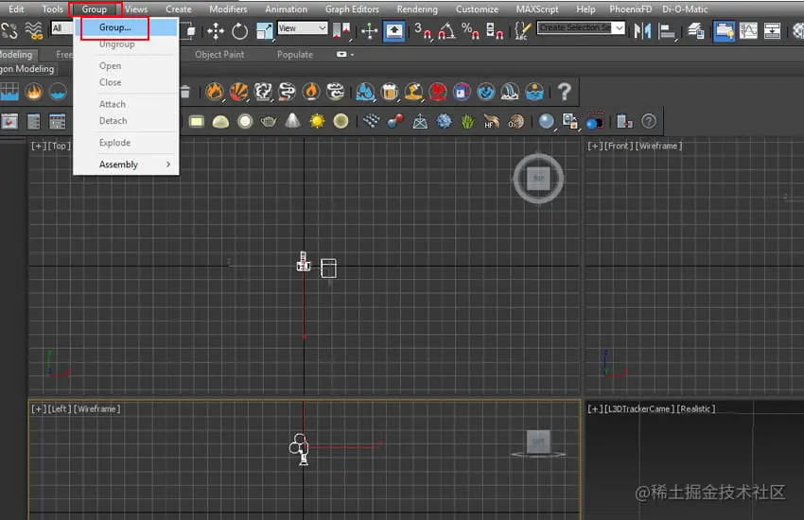This screenshot has height=520, width=804.
Task: Click the grass icon in toolbar
Action: [x=467, y=121]
